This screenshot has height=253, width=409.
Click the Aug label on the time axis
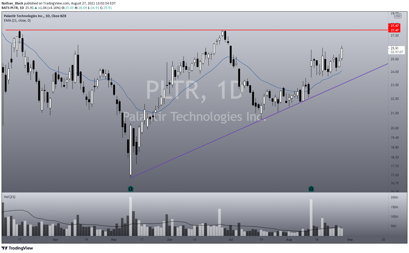click(289, 239)
